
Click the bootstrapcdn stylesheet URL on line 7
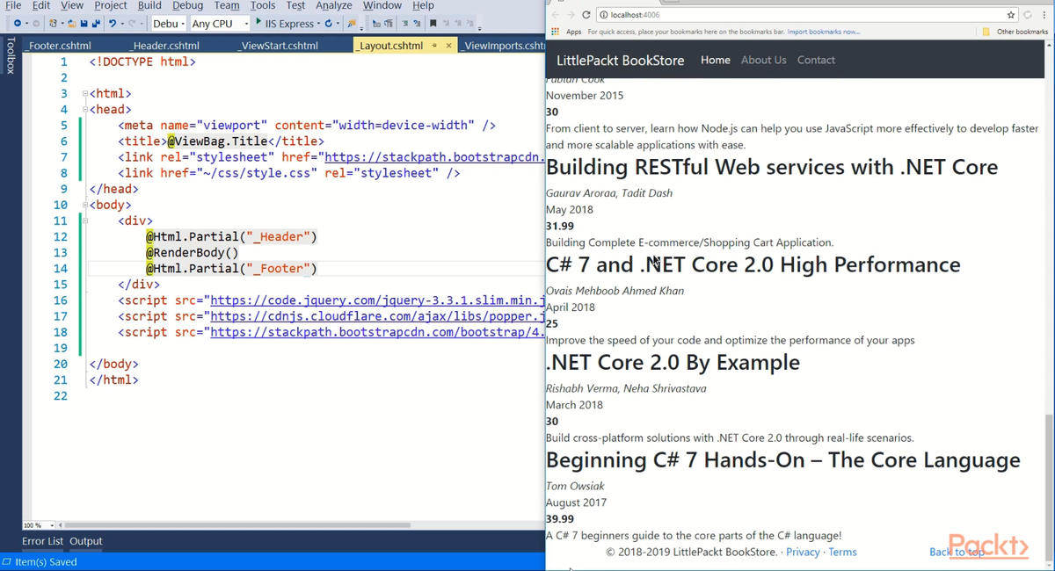[434, 157]
